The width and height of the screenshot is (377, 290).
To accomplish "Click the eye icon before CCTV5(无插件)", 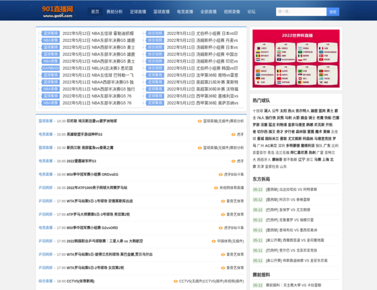I will coord(175,281).
